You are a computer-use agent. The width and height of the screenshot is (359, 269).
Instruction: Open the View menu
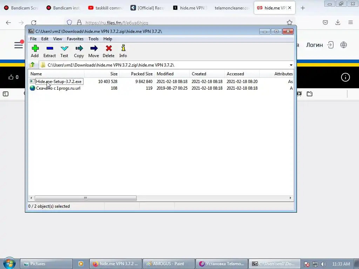point(58,39)
